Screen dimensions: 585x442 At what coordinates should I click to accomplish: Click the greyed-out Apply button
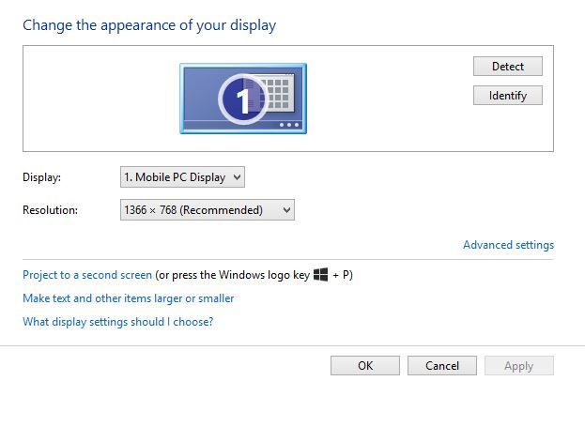pyautogui.click(x=518, y=366)
